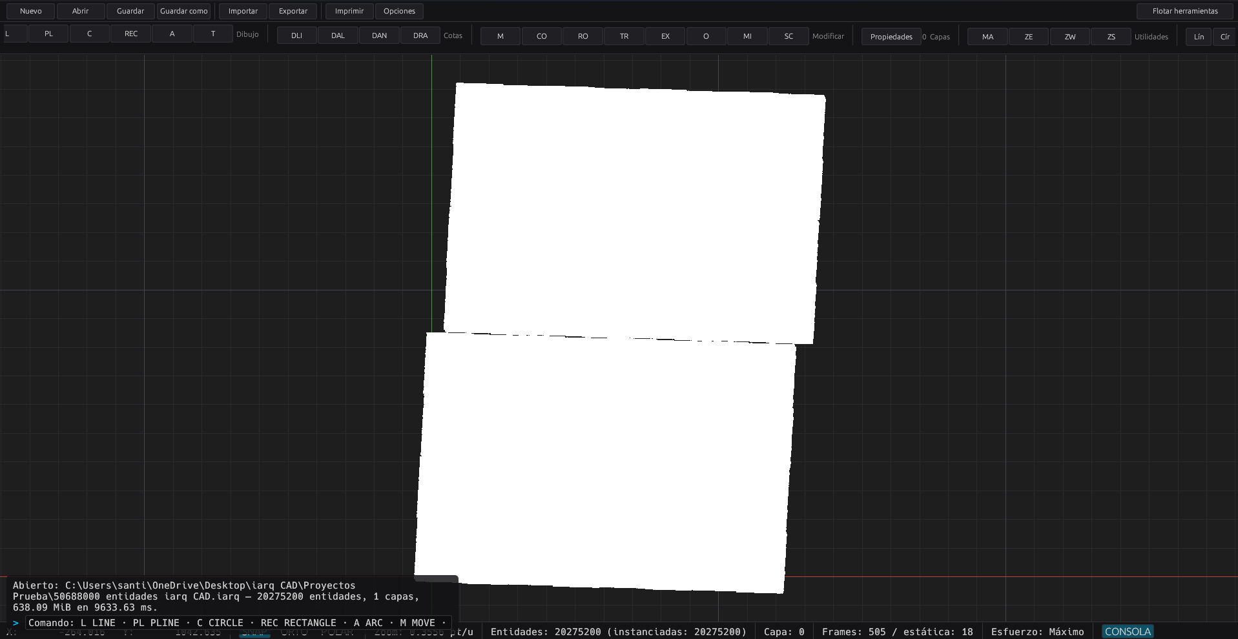This screenshot has height=639, width=1238.
Task: Click Flotar herramientas button
Action: coord(1185,11)
